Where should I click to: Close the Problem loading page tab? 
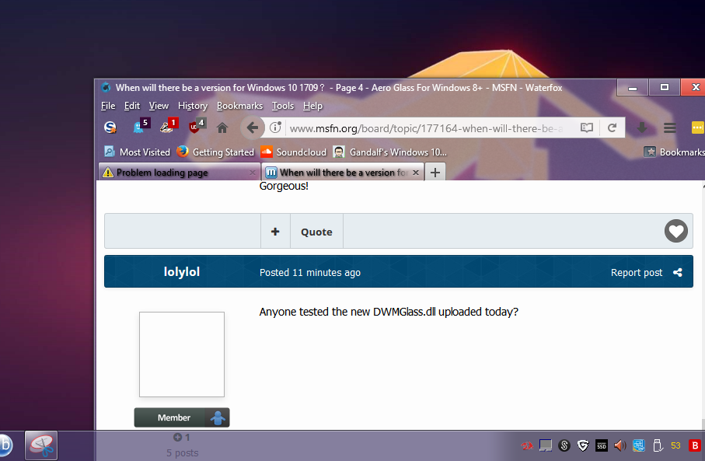coord(253,173)
